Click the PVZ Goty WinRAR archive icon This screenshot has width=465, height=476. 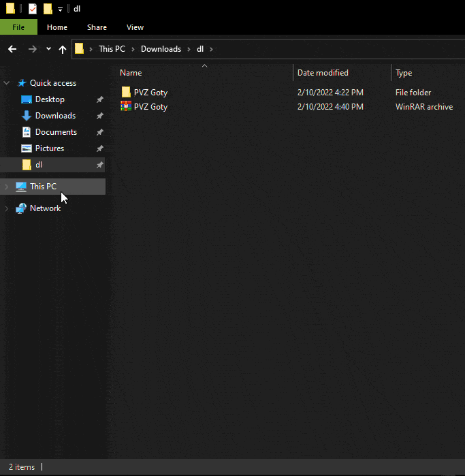126,106
